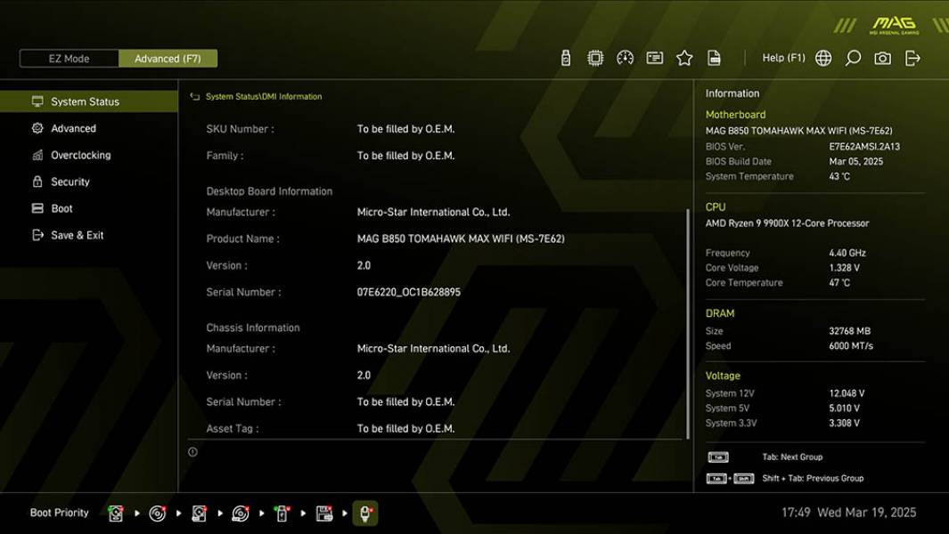Click Core Temperature 47 °C reading
Screen dimensions: 949x534
(839, 283)
